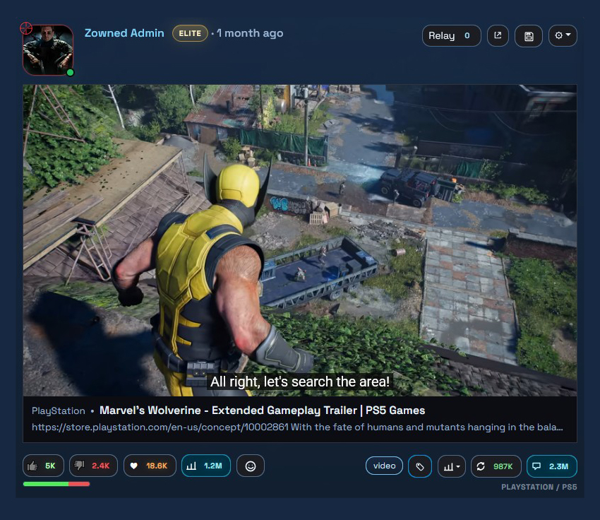The height and width of the screenshot is (520, 600).
Task: View the 1.2M stats chart button
Action: coord(206,466)
